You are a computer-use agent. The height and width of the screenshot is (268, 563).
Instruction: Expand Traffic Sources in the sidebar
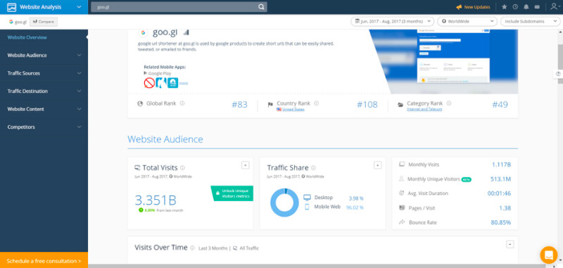coord(44,73)
